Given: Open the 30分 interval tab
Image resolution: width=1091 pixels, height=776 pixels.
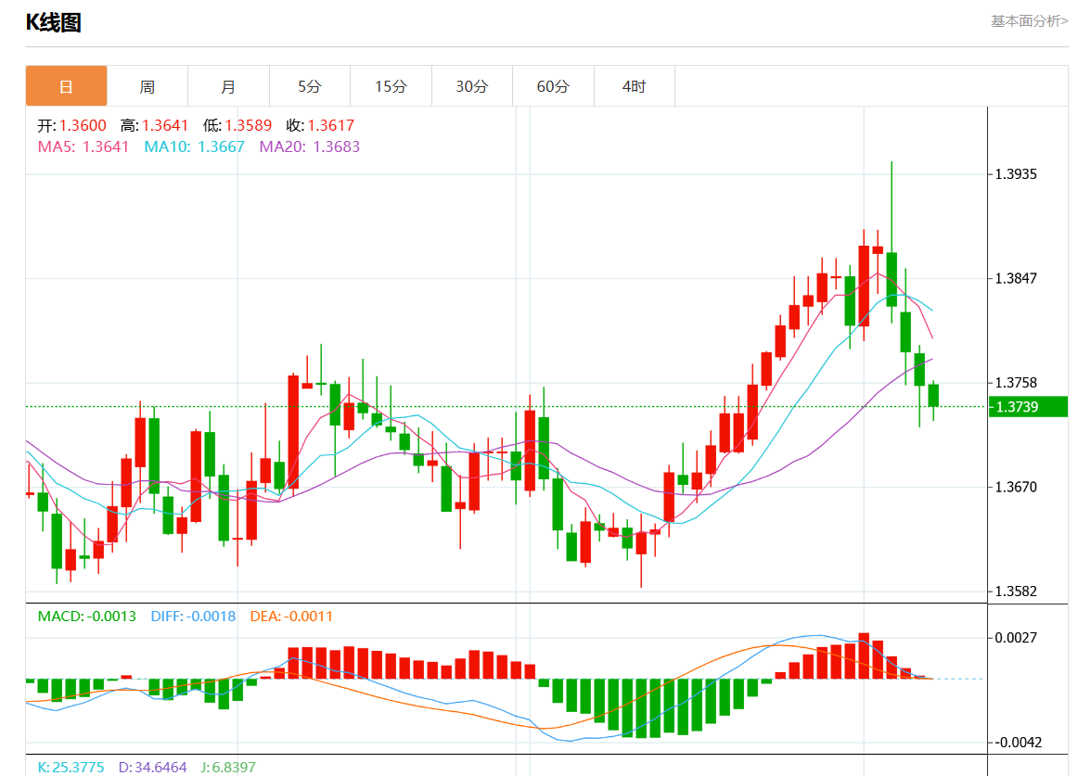Looking at the screenshot, I should click(471, 86).
